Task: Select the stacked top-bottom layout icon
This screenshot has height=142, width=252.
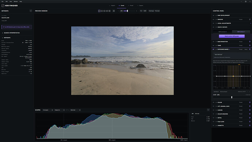Action: point(110,11)
